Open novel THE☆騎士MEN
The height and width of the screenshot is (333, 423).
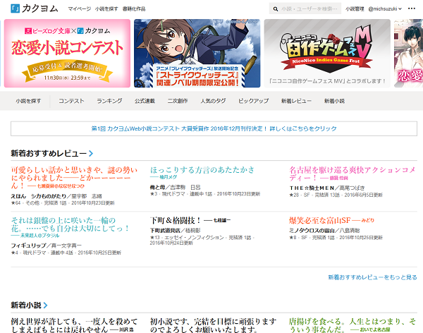(312, 188)
